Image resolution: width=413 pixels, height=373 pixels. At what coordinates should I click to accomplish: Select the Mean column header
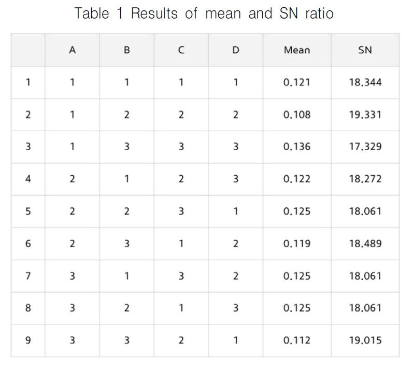pos(297,50)
